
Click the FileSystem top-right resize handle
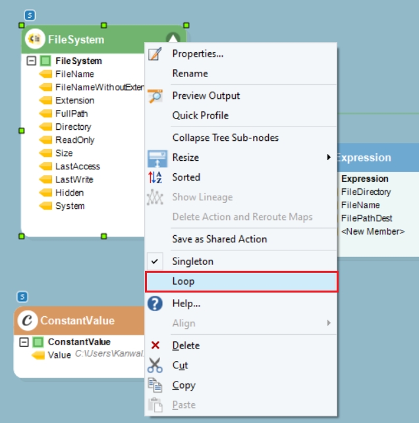[x=186, y=25]
